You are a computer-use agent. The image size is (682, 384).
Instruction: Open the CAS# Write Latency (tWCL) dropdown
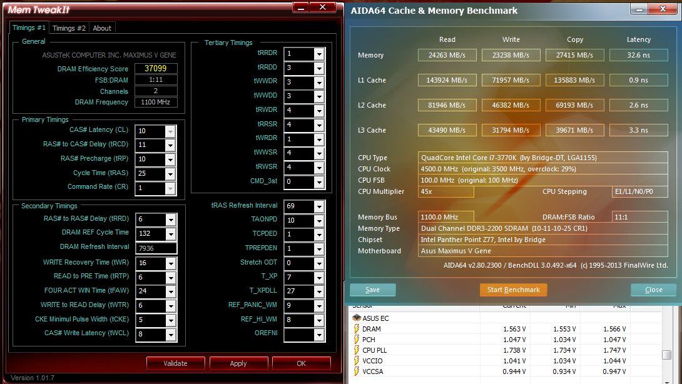coord(171,335)
